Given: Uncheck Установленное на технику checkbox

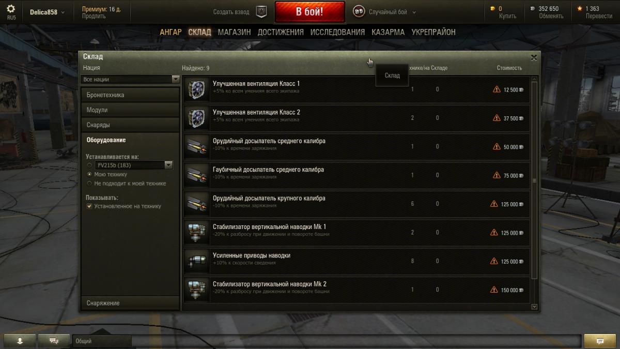Looking at the screenshot, I should tap(89, 206).
